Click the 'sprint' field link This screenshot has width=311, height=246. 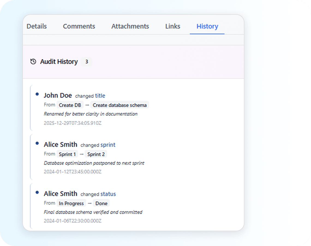(x=108, y=145)
